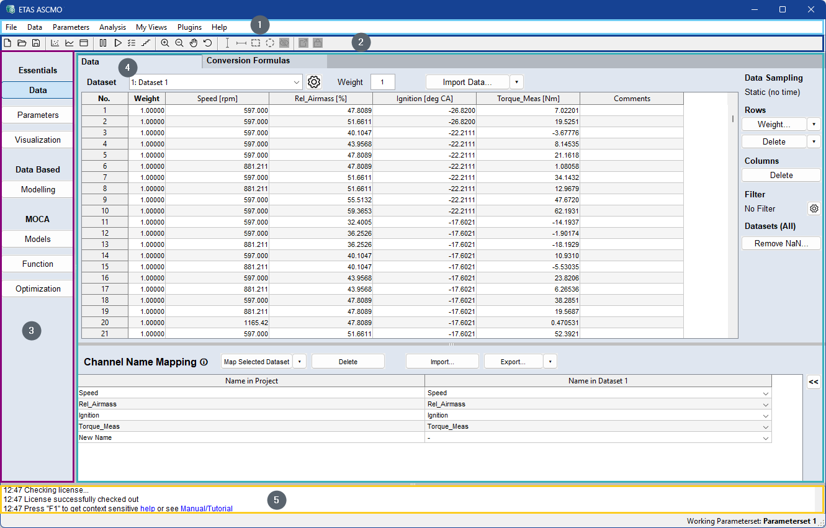Collapse side panel with the << button

pos(813,382)
